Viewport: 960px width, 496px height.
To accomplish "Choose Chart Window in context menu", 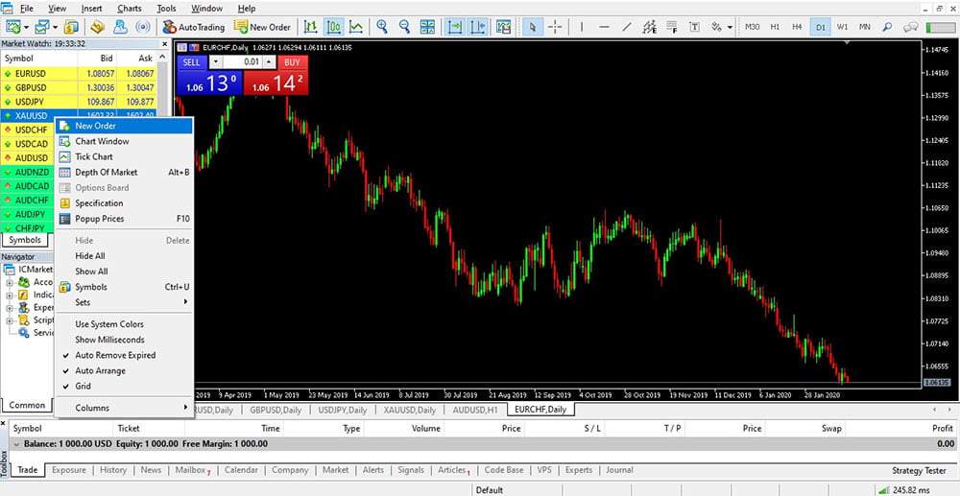I will pyautogui.click(x=124, y=141).
